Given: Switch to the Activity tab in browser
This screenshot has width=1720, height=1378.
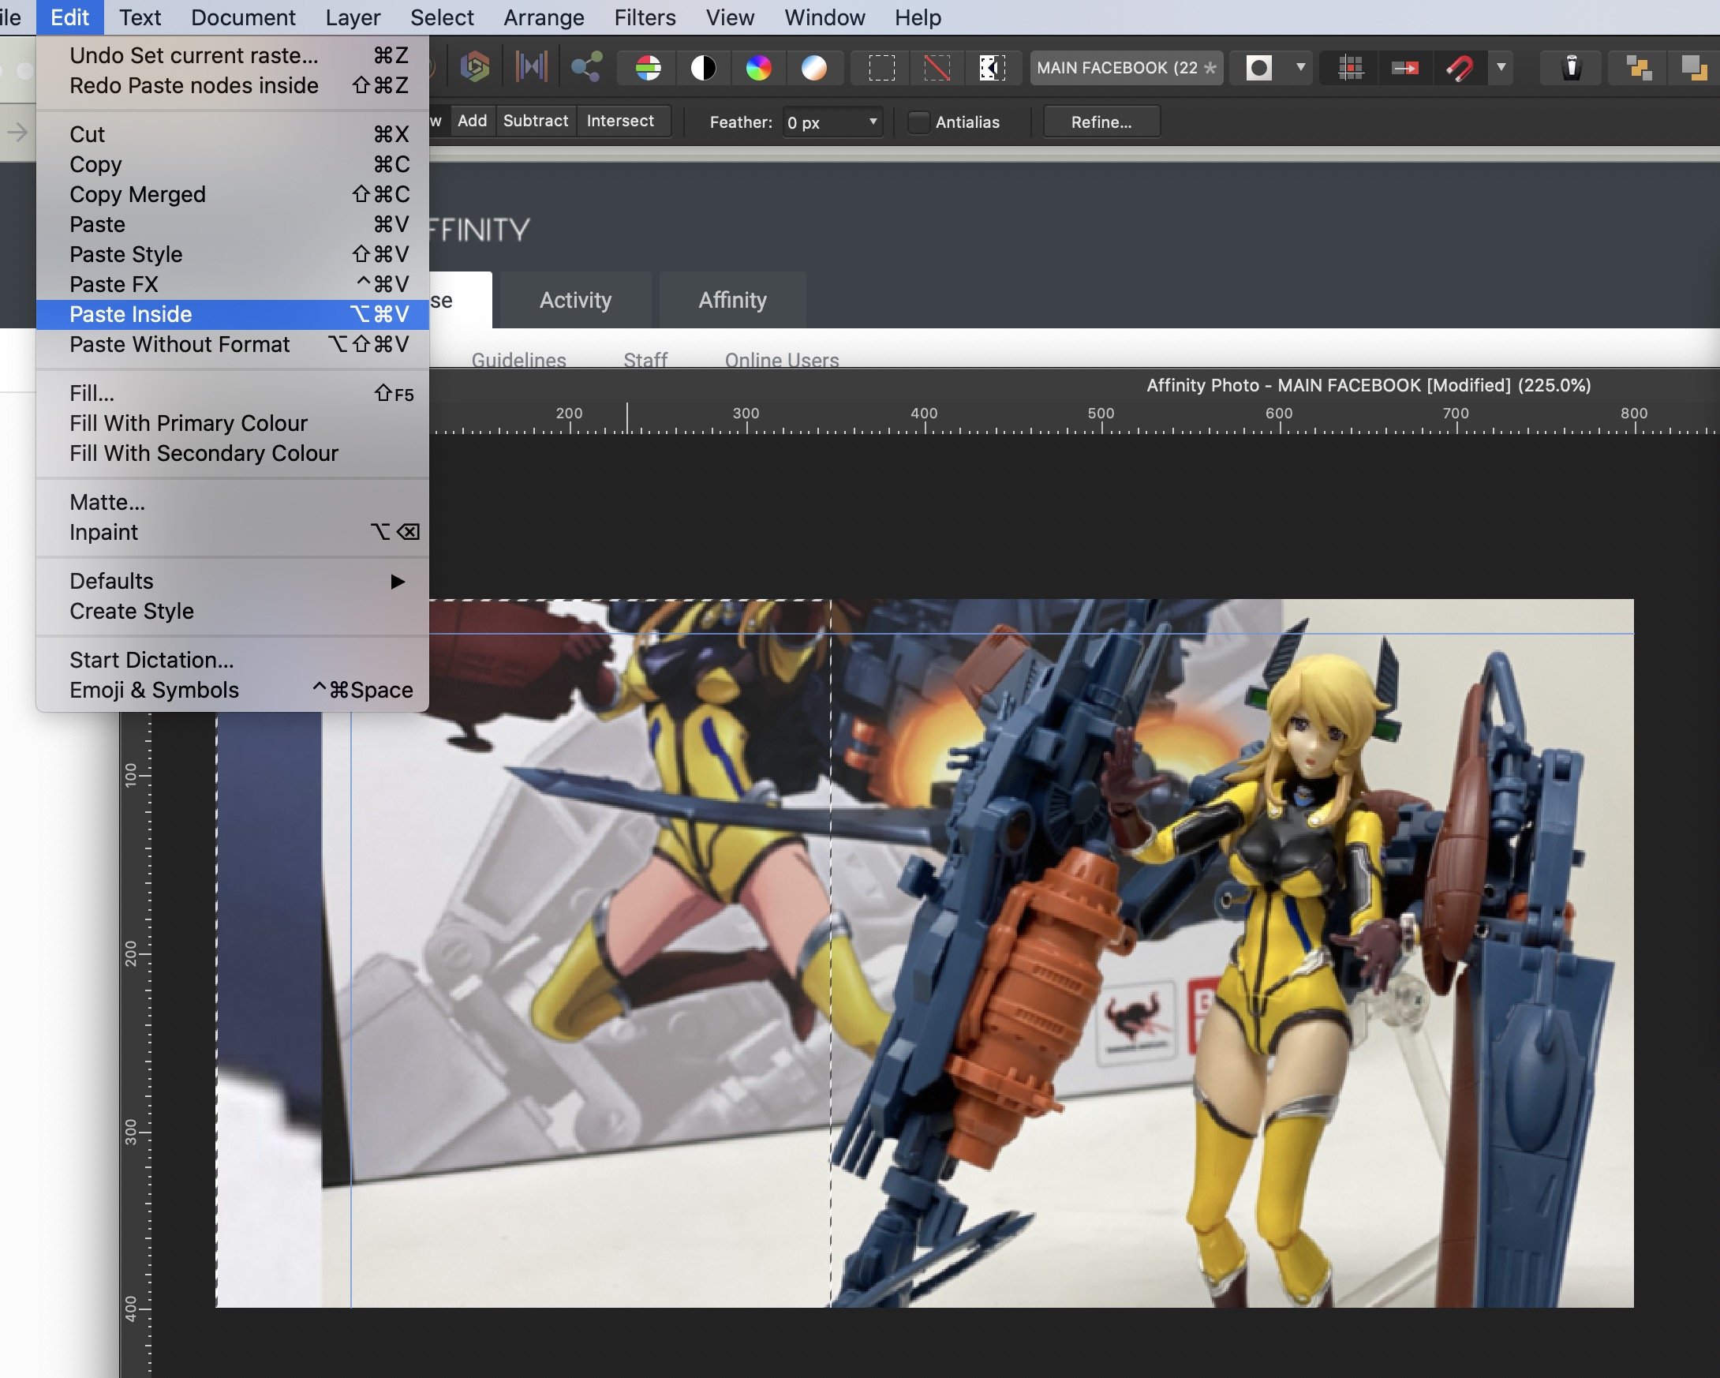Looking at the screenshot, I should click(575, 300).
